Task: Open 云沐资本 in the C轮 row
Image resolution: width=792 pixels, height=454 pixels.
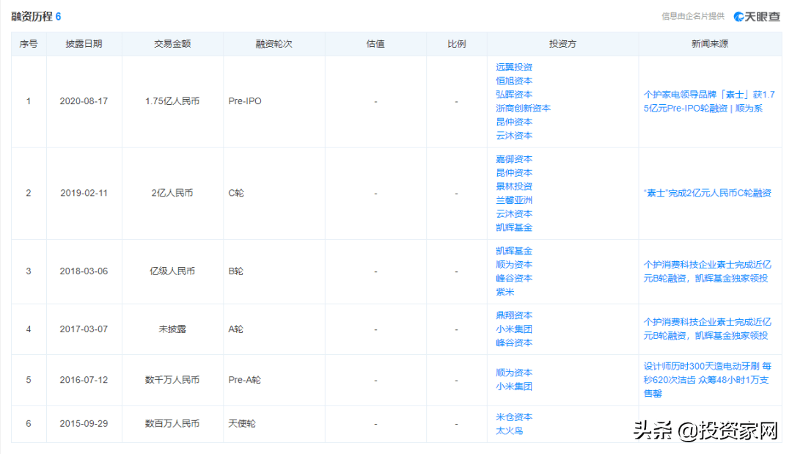Action: pyautogui.click(x=513, y=213)
